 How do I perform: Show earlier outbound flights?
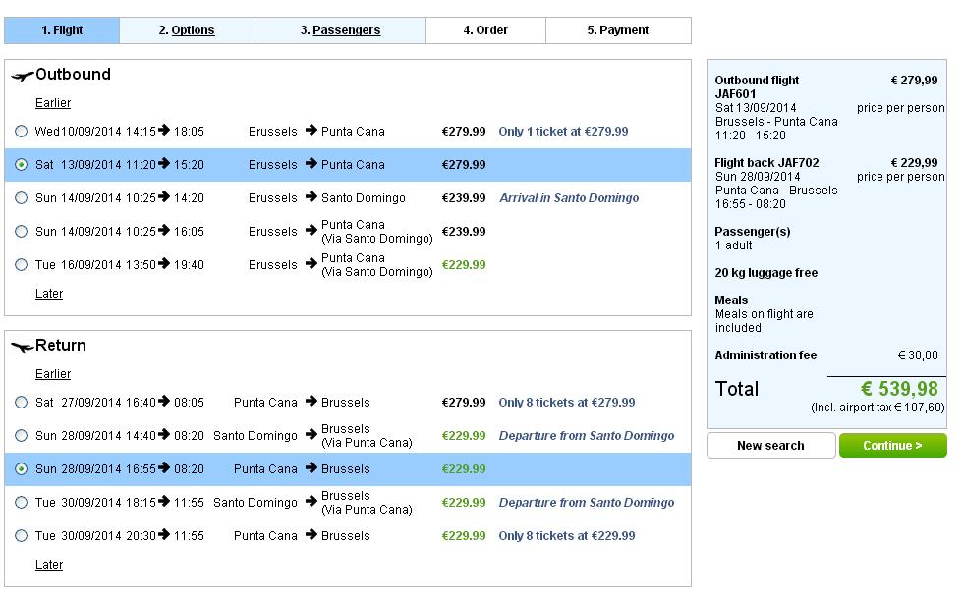[53, 103]
